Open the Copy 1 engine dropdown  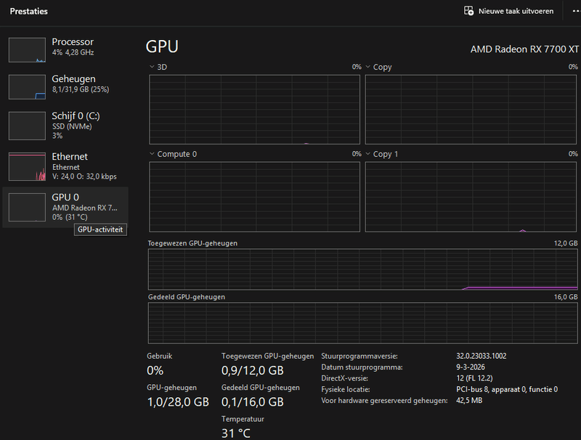click(x=368, y=154)
